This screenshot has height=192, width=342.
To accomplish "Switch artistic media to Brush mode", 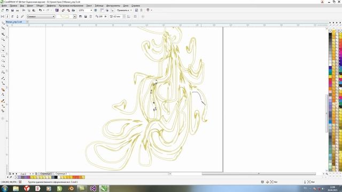I will pos(7,17).
